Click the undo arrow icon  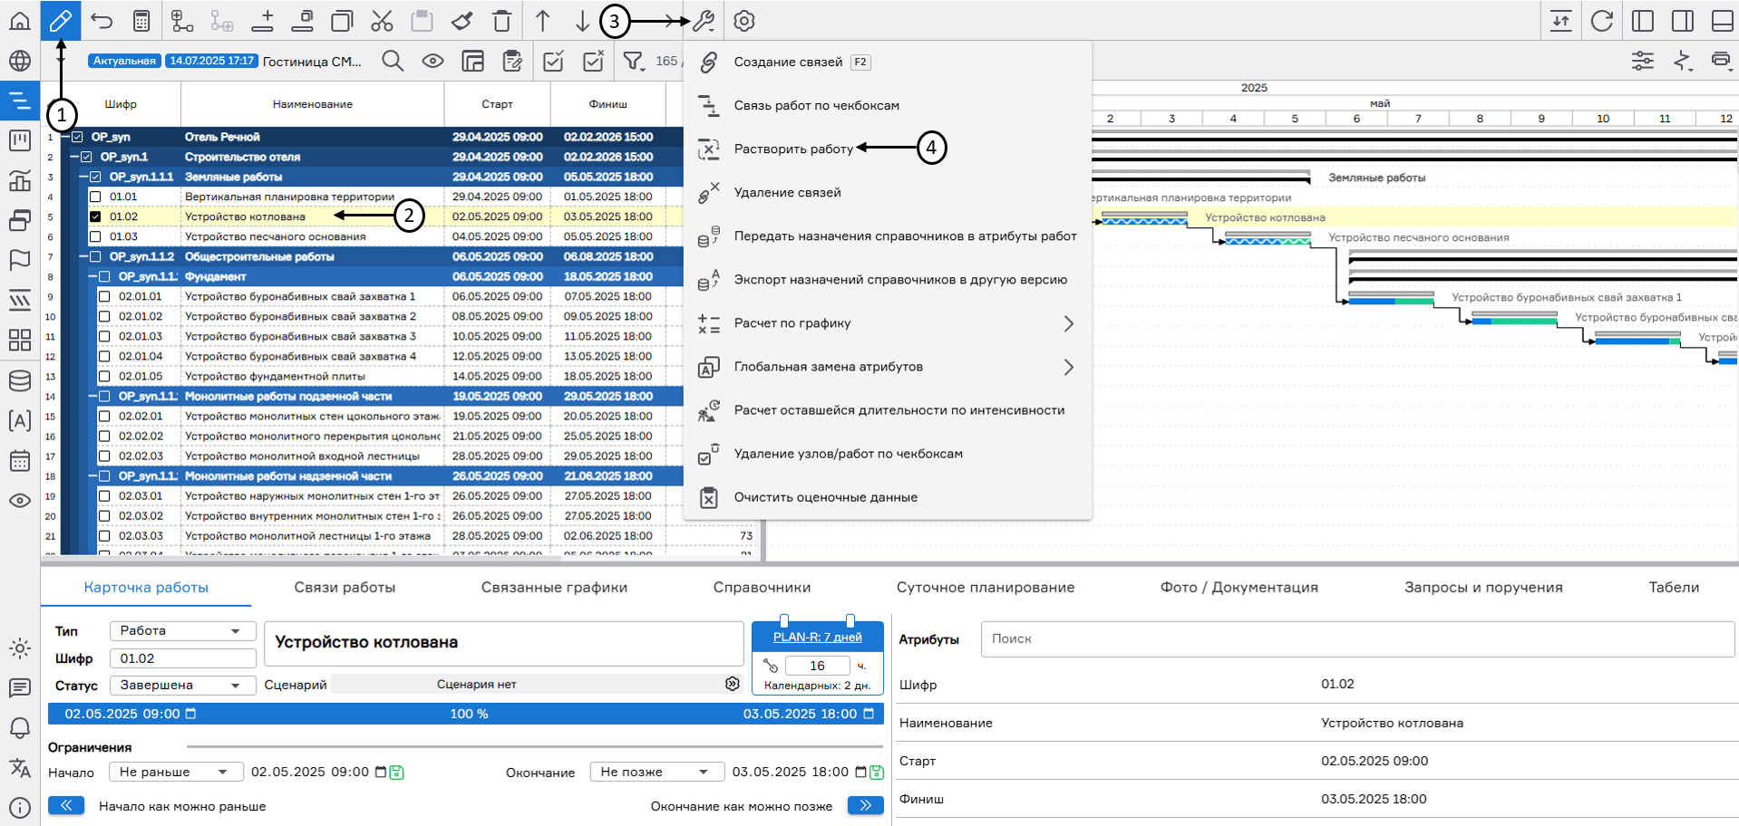[102, 21]
